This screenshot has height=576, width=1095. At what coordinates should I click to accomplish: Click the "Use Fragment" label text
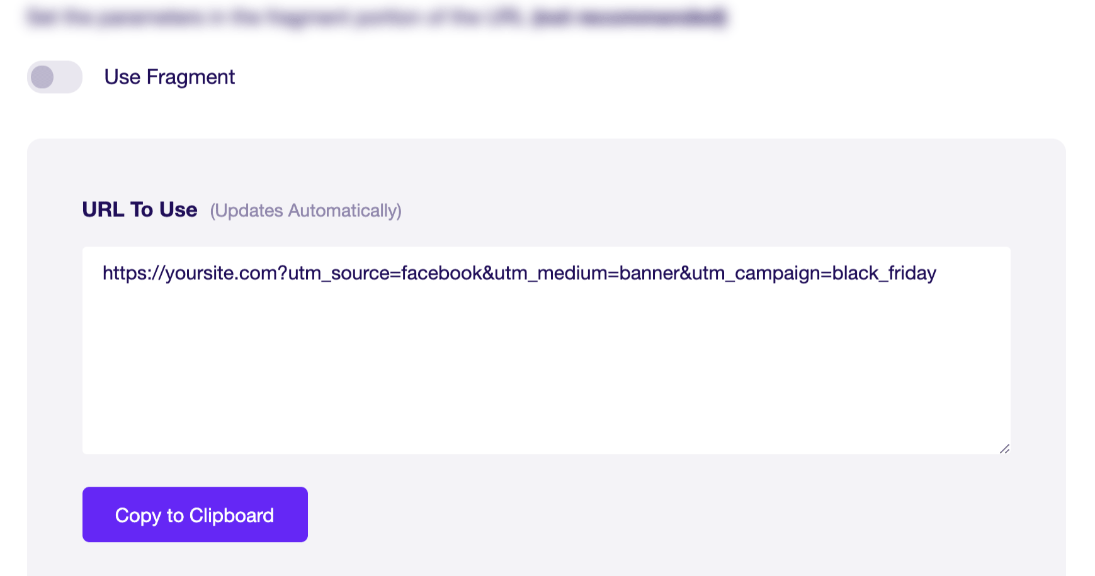(x=169, y=77)
